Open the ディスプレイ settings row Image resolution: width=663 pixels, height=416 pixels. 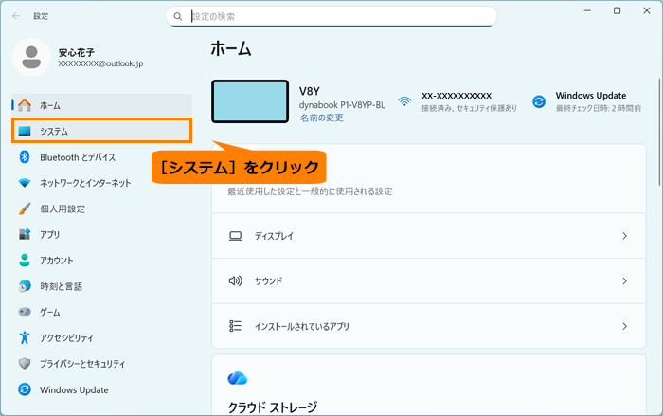pyautogui.click(x=429, y=236)
